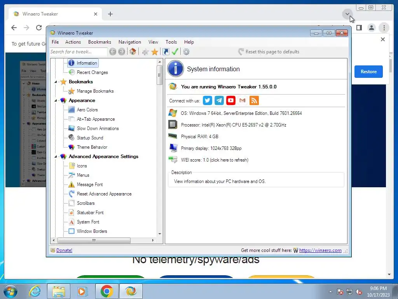Select Recent Changes in the tree
Viewport: 398px width, 299px height.
point(92,72)
